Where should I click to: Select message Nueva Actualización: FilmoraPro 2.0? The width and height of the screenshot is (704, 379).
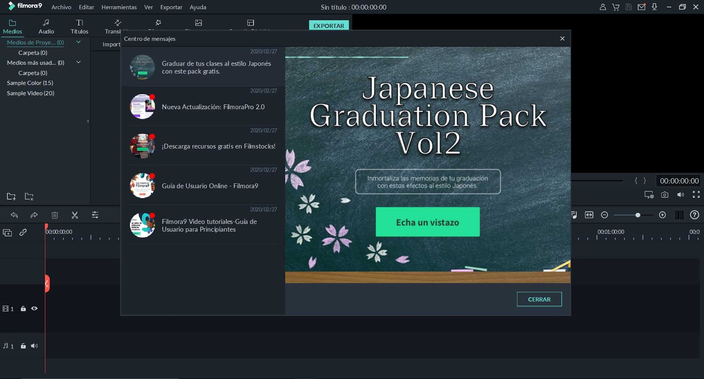[203, 106]
